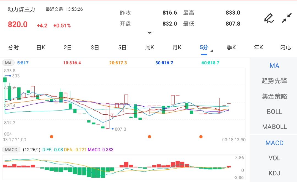Open the 周K chart tab

pyautogui.click(x=149, y=47)
